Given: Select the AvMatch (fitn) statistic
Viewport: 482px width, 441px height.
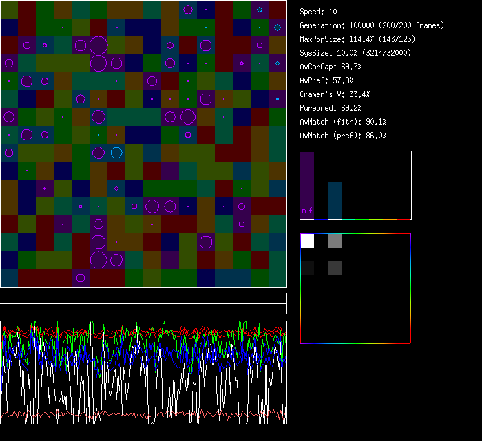Looking at the screenshot, I should (x=343, y=122).
